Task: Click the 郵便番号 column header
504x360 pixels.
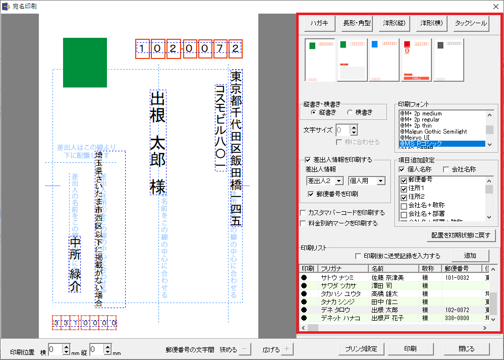Action: [461, 268]
